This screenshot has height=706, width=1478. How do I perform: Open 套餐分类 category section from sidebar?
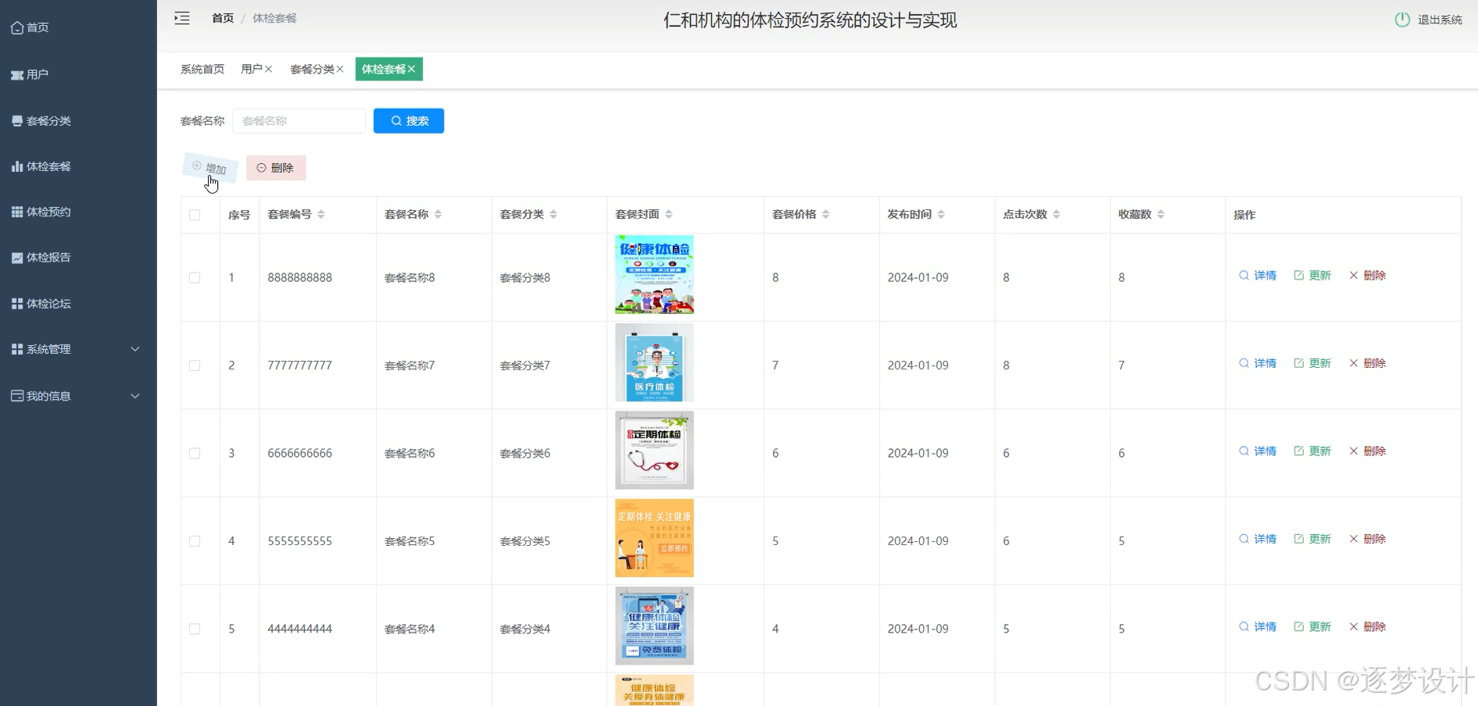17,120
